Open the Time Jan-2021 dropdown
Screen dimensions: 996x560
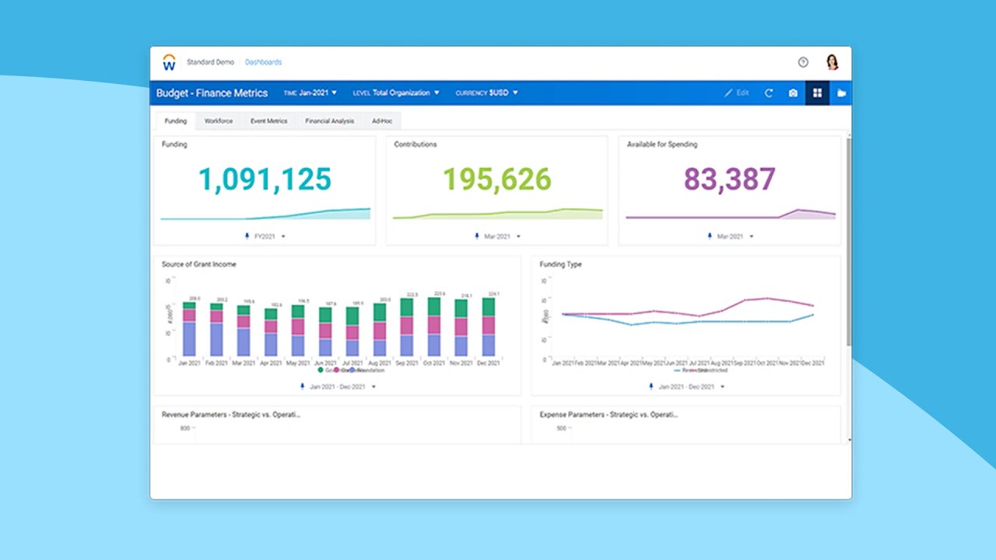(310, 93)
